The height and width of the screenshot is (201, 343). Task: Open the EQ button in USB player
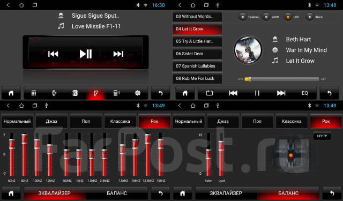tap(305, 93)
